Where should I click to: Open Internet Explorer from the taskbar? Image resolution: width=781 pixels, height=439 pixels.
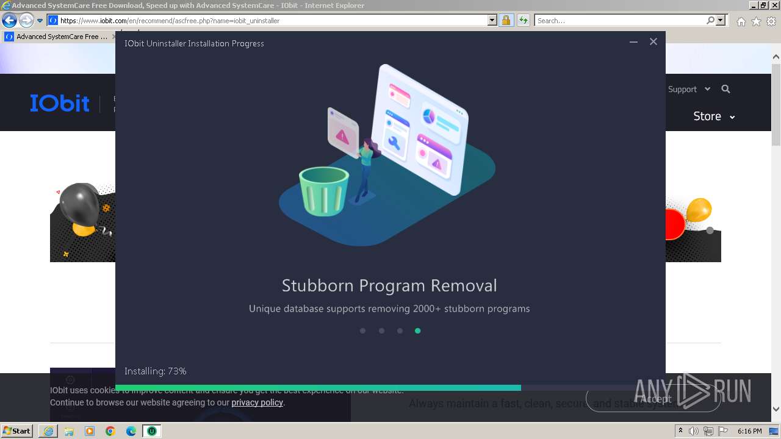click(48, 431)
